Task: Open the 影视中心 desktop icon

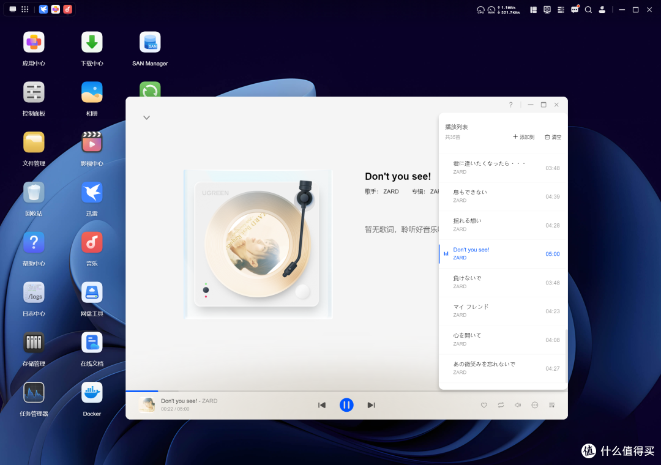Action: coord(92,143)
